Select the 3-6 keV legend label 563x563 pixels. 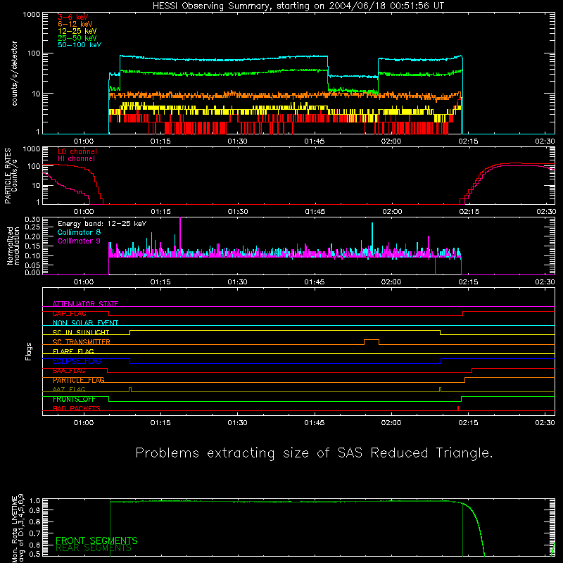[x=72, y=17]
